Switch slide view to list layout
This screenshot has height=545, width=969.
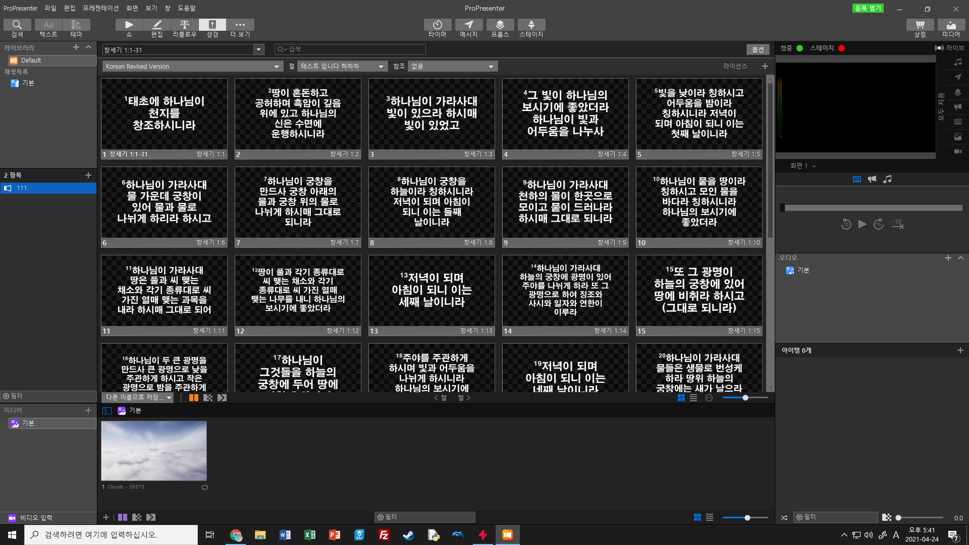(x=693, y=398)
